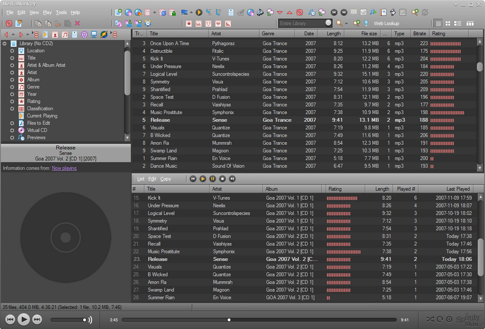The image size is (485, 329).
Task: Click the blue monitor icon in top toolbar
Action: tap(184, 12)
